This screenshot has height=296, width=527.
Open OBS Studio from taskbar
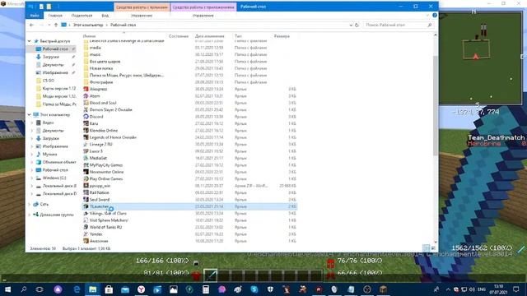click(367, 289)
